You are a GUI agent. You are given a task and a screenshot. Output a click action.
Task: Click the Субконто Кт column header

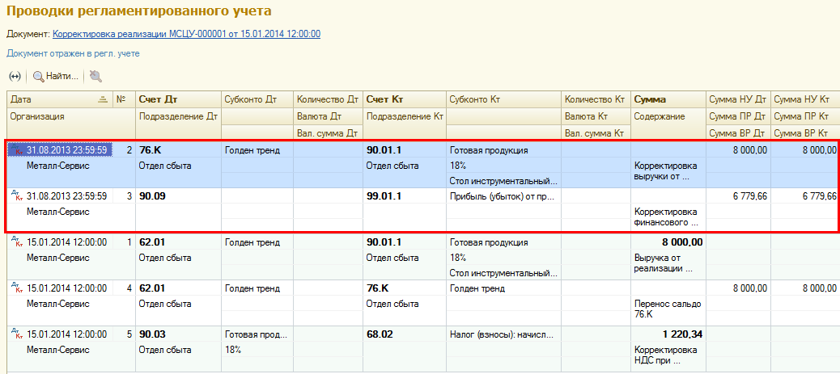click(x=504, y=99)
